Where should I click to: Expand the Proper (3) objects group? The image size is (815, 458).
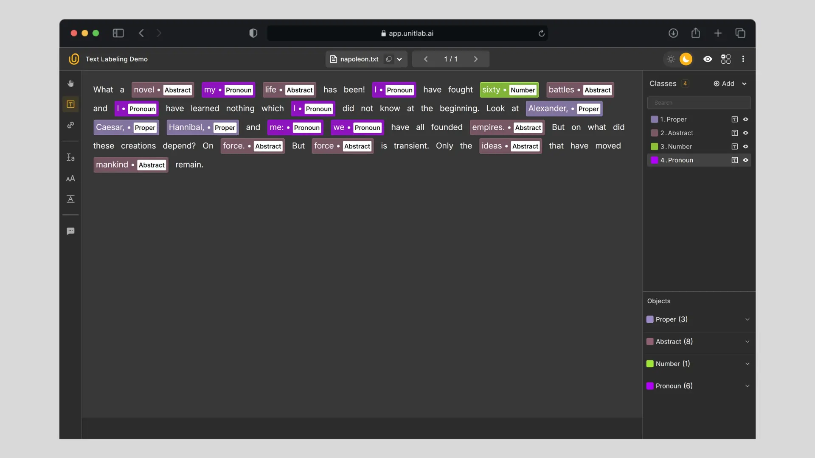tap(747, 319)
